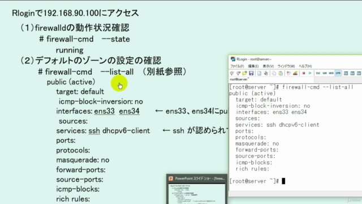Click heading '(2)デフォルトのゾーンの設定の確認'

tap(90, 61)
